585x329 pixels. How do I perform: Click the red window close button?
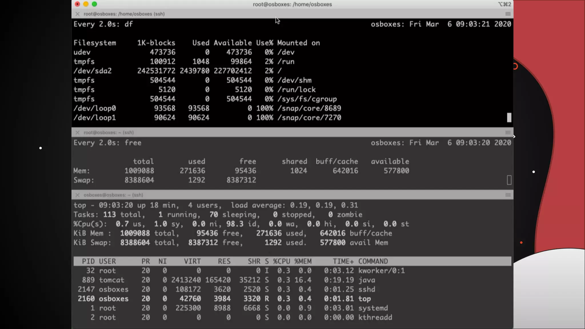click(x=77, y=4)
